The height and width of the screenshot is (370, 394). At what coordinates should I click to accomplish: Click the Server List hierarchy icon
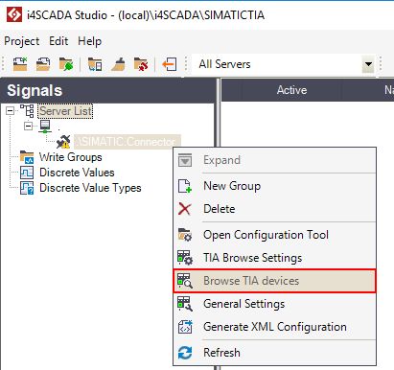pyautogui.click(x=27, y=111)
